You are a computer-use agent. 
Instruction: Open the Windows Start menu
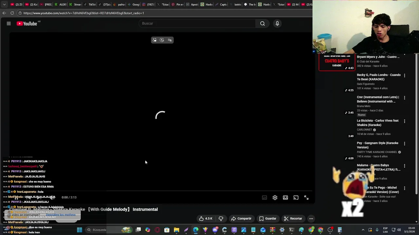(79, 230)
